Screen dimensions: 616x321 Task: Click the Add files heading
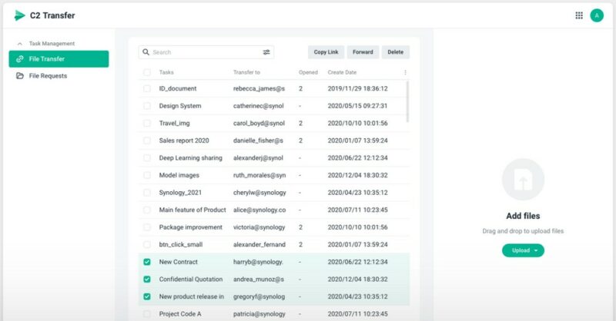click(523, 216)
